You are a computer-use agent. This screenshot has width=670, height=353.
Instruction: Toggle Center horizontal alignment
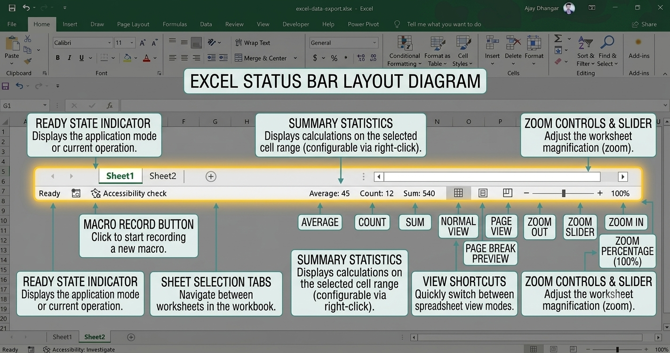[x=184, y=58]
